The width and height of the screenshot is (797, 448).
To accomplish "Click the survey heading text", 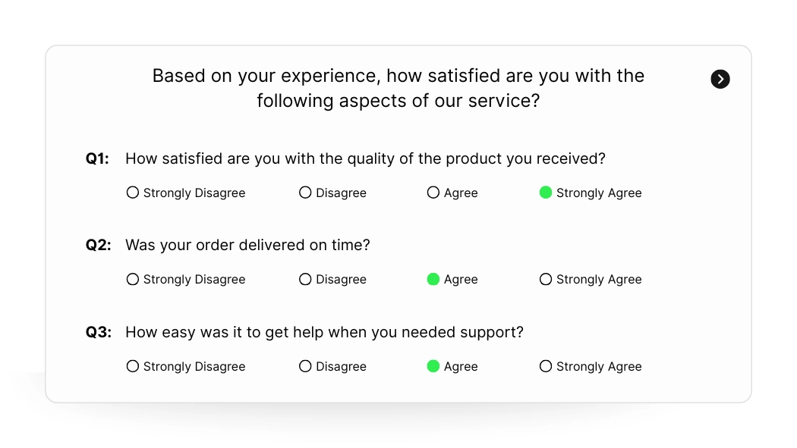I will (398, 88).
